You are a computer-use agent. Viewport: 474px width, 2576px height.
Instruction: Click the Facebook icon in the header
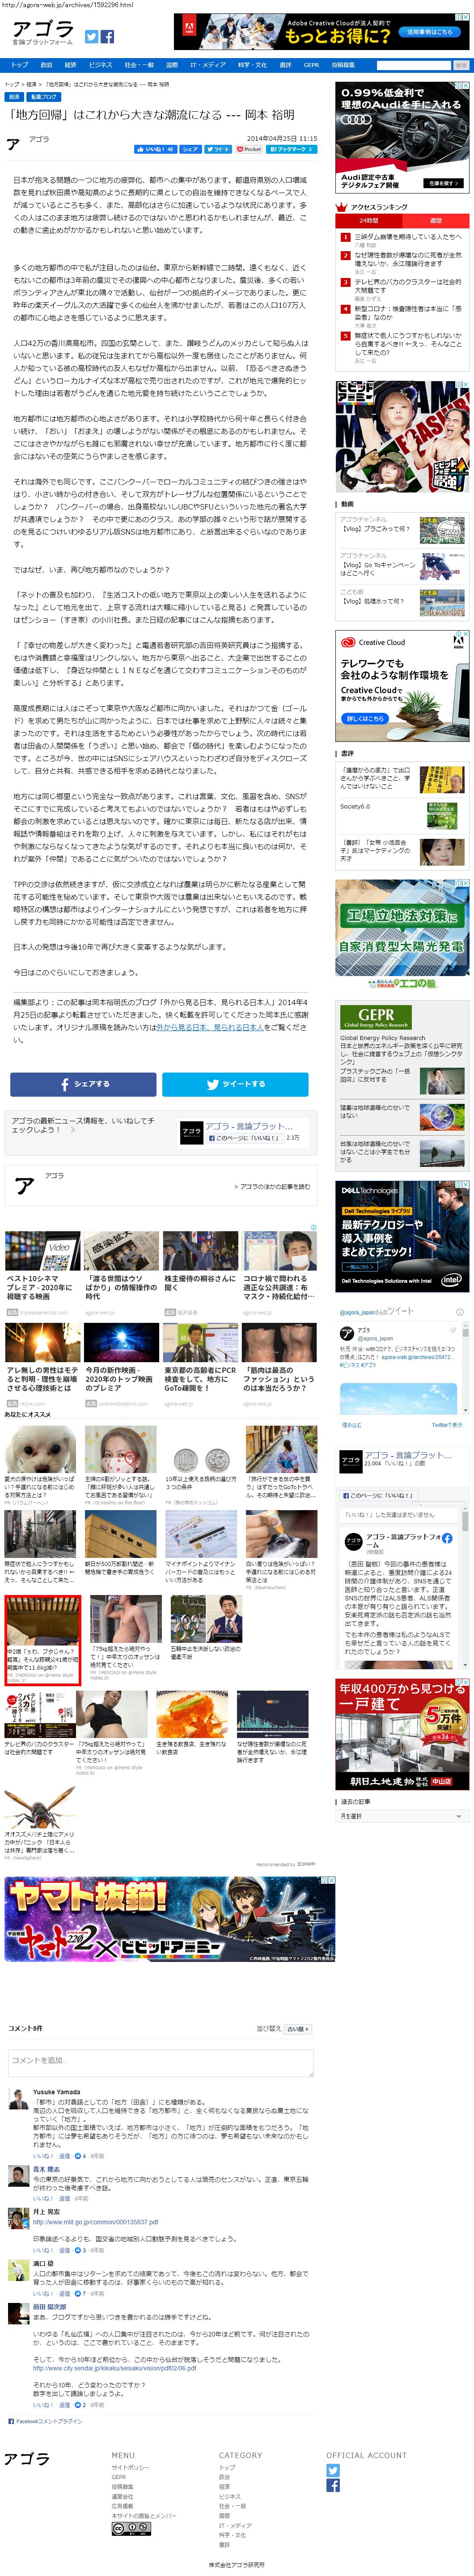pyautogui.click(x=107, y=37)
